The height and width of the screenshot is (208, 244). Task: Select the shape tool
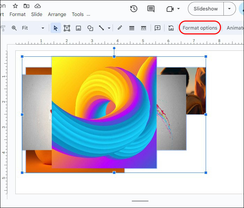pos(90,28)
